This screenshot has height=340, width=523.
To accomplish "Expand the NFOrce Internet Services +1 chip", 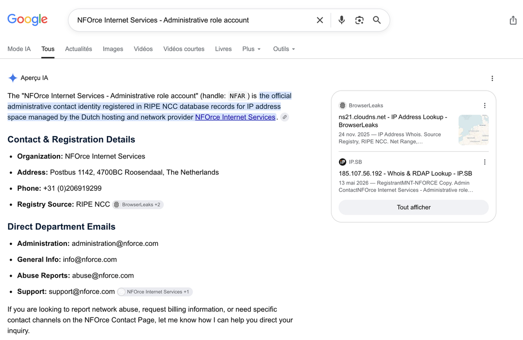I will point(155,291).
